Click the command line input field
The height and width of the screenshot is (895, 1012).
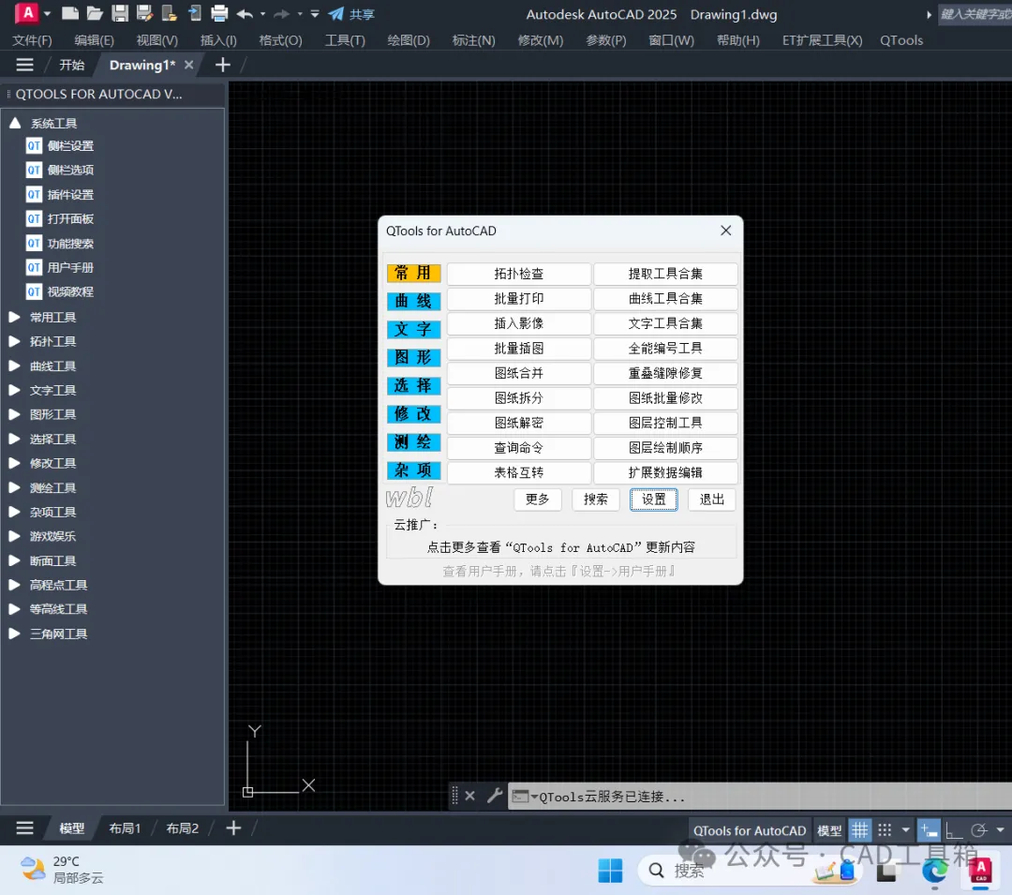coord(762,797)
